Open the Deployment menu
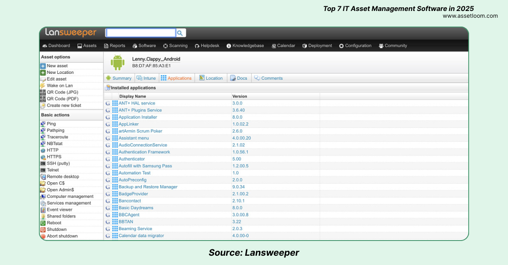The width and height of the screenshot is (508, 265). coord(317,46)
